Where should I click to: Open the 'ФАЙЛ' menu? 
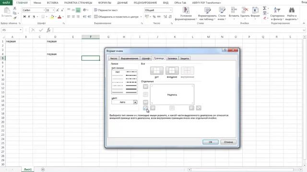coord(6,3)
